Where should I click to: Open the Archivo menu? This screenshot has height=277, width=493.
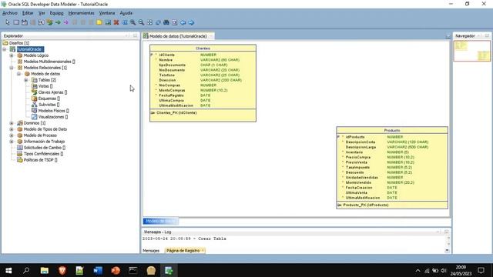(x=10, y=13)
